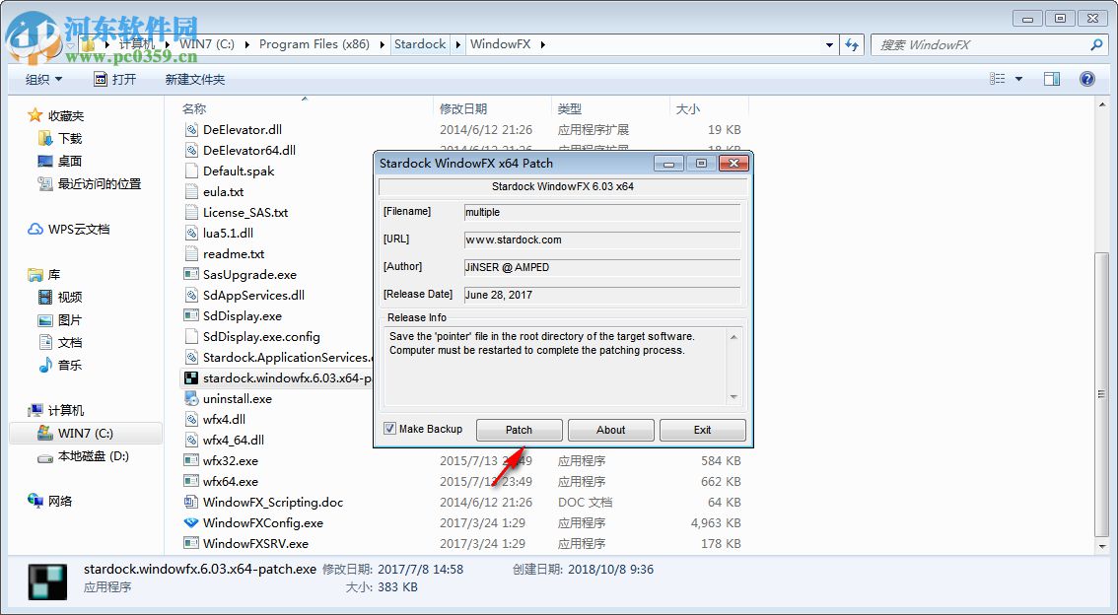Open the 组织 dropdown menu

tap(43, 79)
